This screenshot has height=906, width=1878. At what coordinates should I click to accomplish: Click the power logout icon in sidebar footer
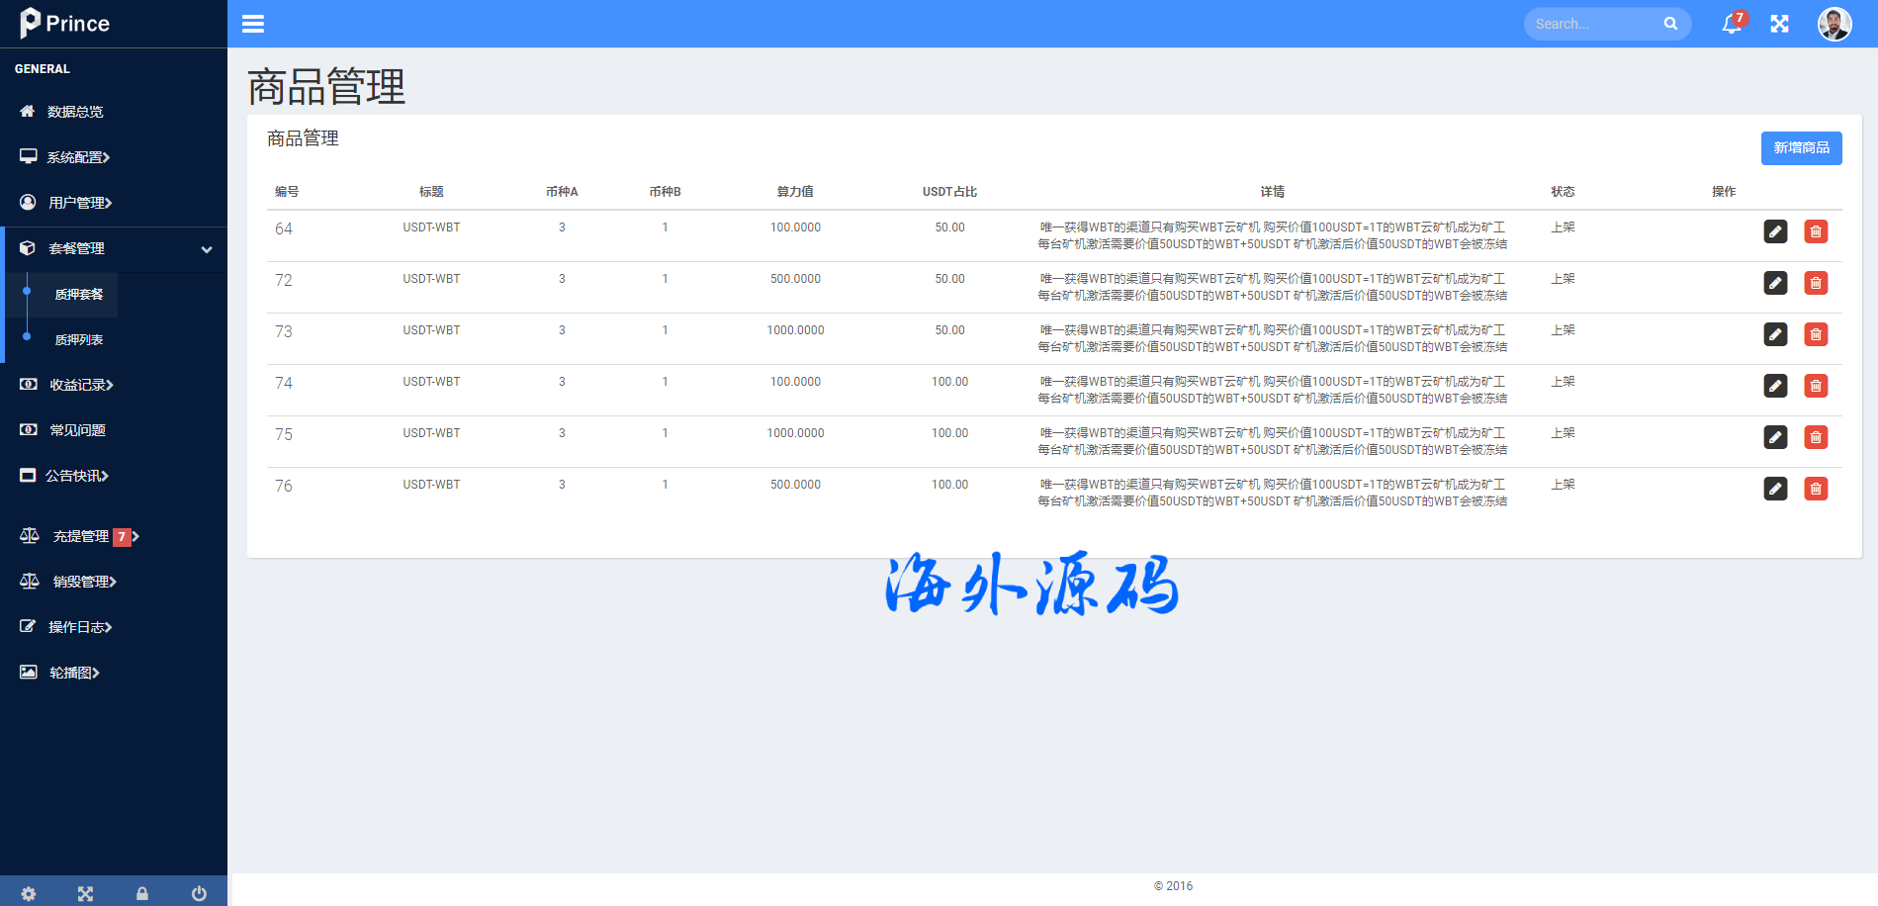(199, 893)
